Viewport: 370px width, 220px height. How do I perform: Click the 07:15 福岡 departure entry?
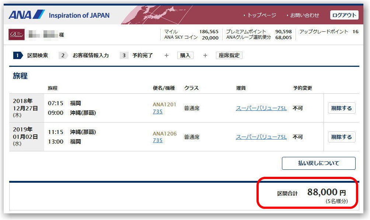coord(64,103)
